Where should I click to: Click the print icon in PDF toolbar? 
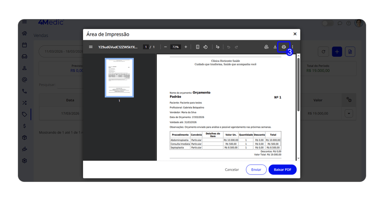283,47
